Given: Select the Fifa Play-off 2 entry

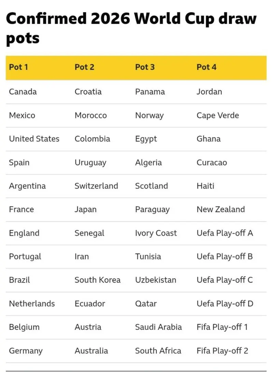Looking at the screenshot, I should (x=222, y=351).
